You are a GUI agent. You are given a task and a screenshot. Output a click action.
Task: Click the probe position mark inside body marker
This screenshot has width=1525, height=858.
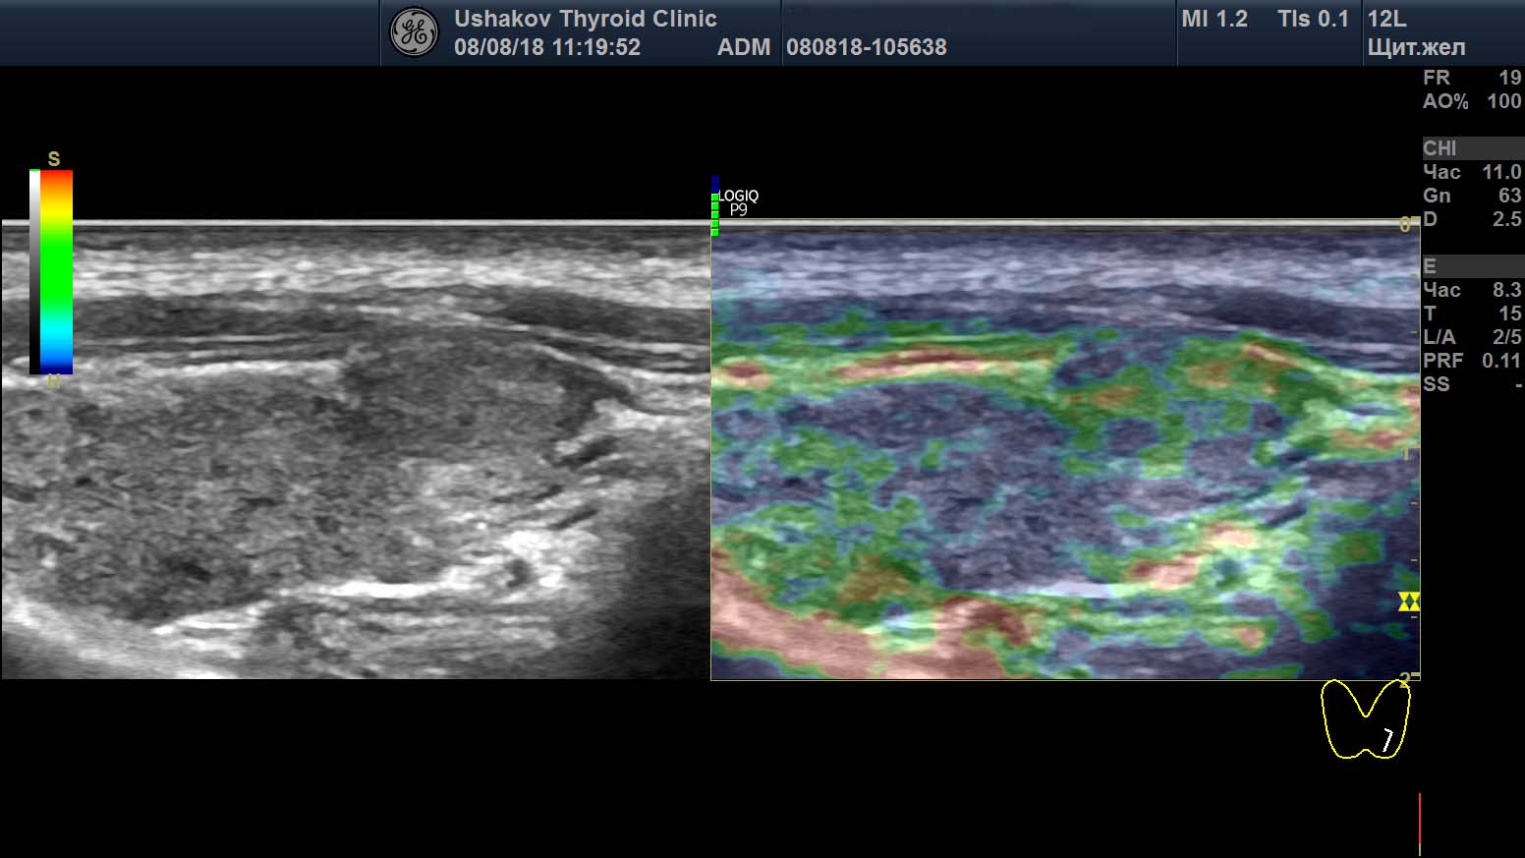pos(1387,739)
